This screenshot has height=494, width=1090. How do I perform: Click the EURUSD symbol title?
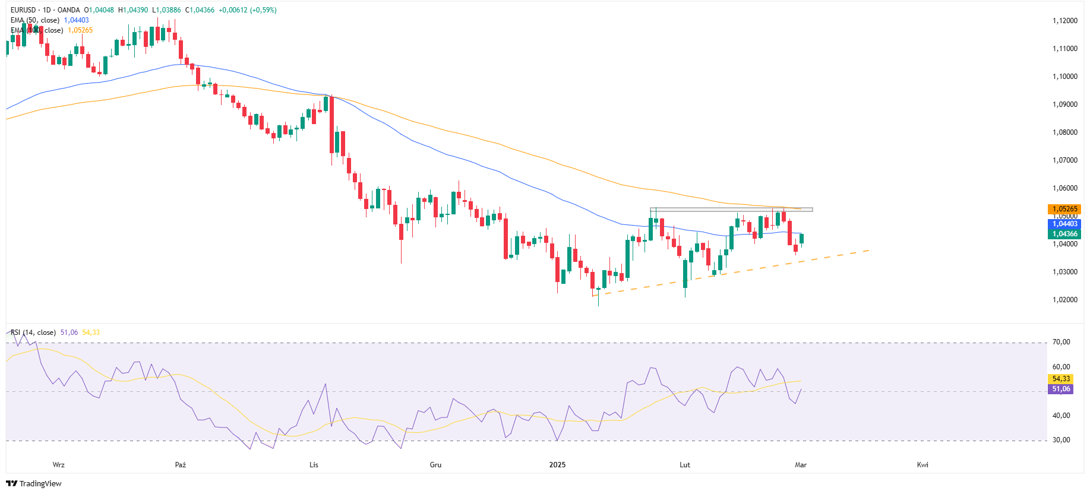pos(24,10)
